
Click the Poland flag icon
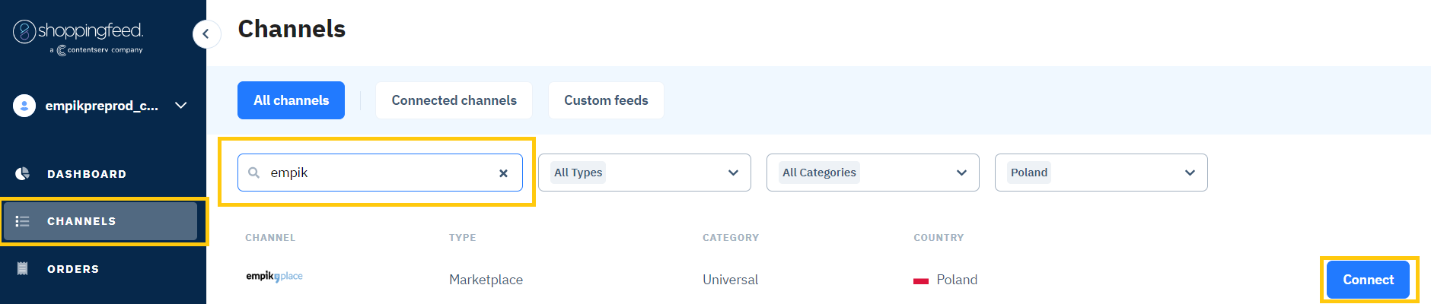pyautogui.click(x=921, y=280)
